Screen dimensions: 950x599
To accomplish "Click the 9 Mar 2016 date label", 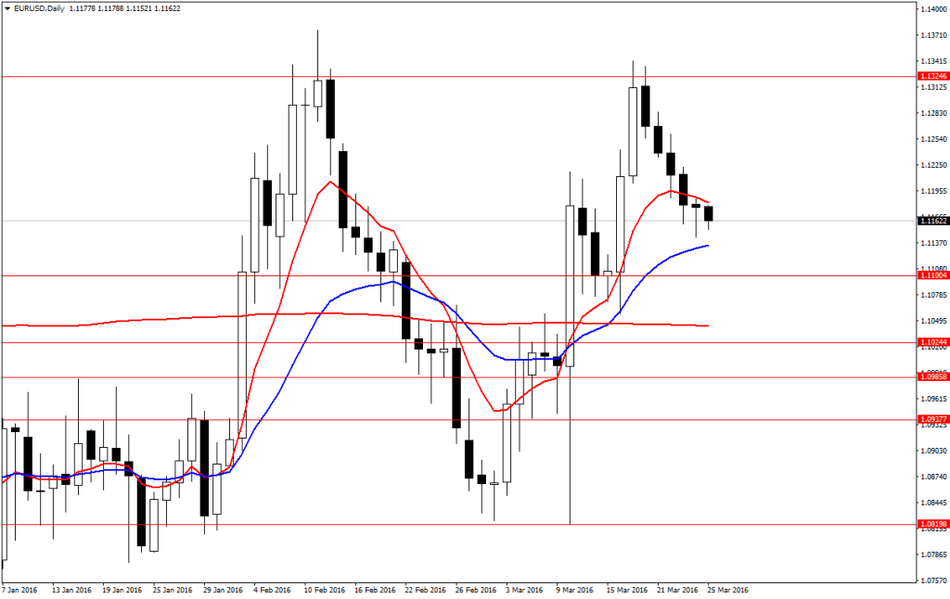I will [x=575, y=590].
